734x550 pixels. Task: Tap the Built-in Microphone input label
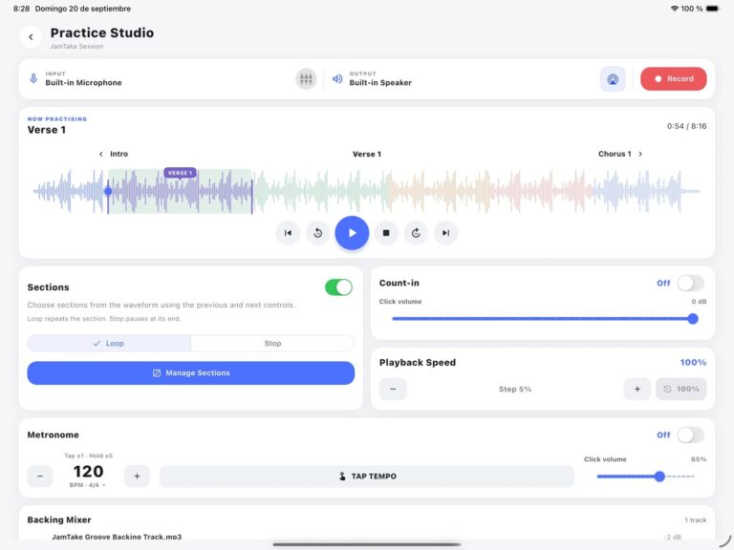pyautogui.click(x=83, y=83)
